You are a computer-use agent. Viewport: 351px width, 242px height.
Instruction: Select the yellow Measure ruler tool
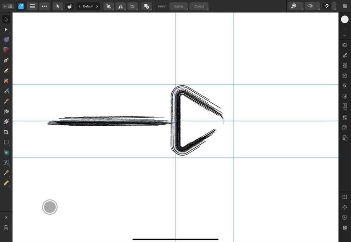[x=6, y=183]
